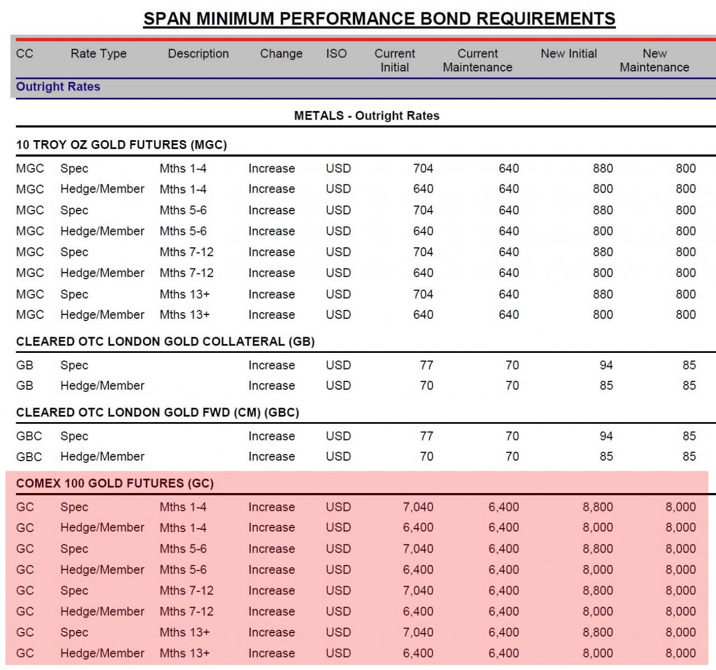This screenshot has height=670, width=716.
Task: Select 880 in MGC Spec Mths 1-4 row
Action: pyautogui.click(x=603, y=168)
